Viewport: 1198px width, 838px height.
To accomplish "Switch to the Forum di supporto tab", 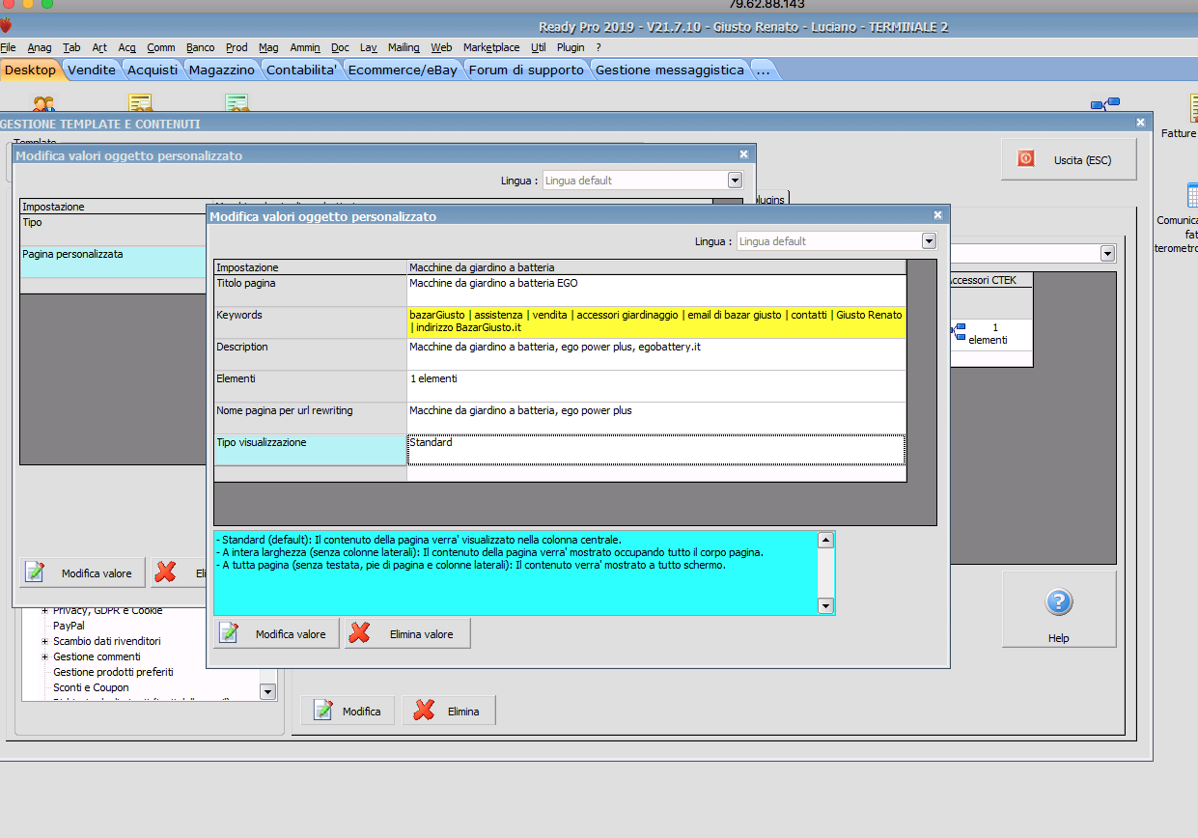I will pyautogui.click(x=526, y=70).
